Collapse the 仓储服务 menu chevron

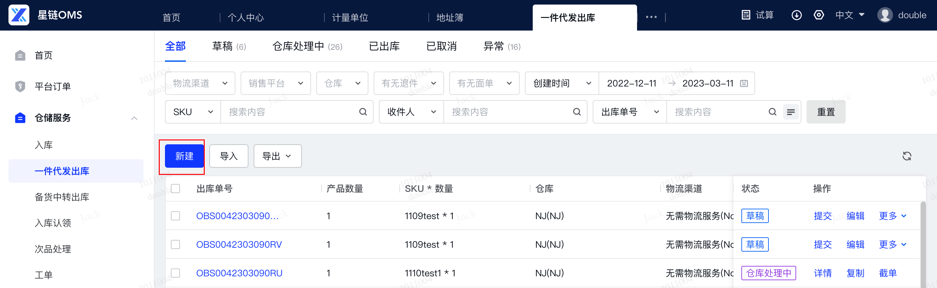coord(134,118)
